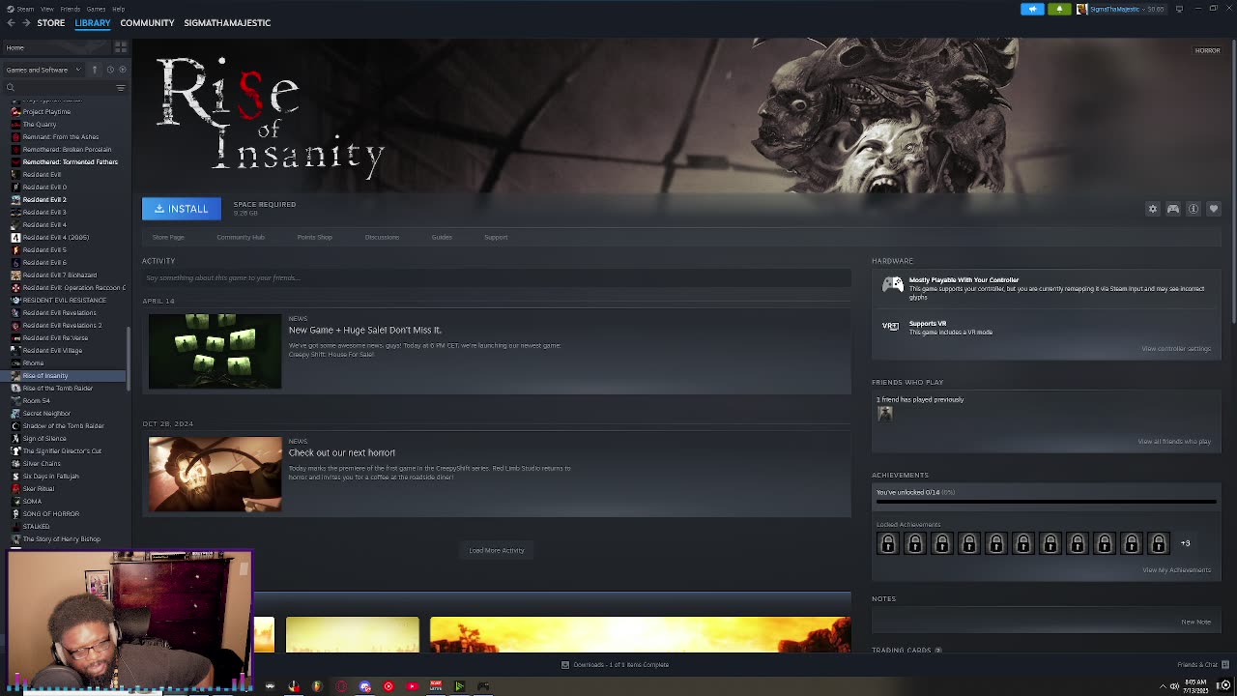Click the ready-to-play filter icon
1237x696 pixels.
click(x=121, y=70)
